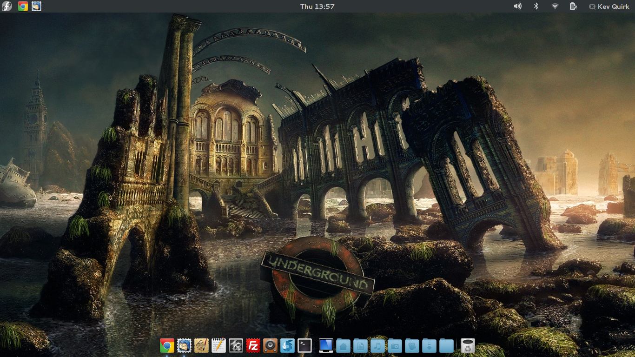
Task: Open FileZilla from the dock
Action: click(253, 345)
